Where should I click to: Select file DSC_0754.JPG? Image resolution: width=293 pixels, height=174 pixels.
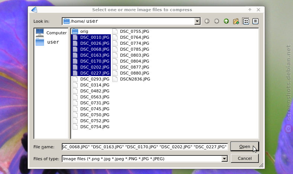tap(91, 127)
